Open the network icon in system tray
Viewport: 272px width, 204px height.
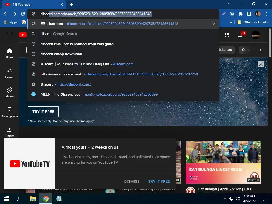[x=231, y=199]
